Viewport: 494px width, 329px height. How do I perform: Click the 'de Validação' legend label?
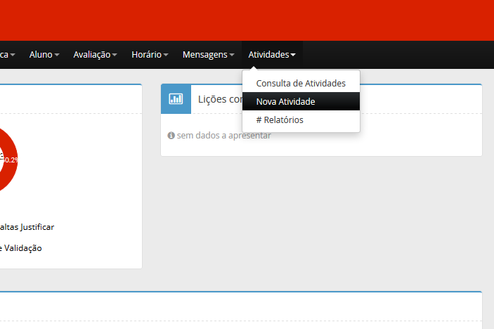21,247
